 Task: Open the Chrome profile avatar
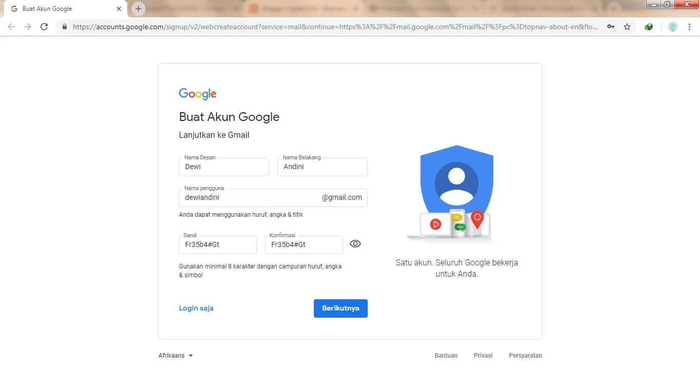(x=673, y=27)
